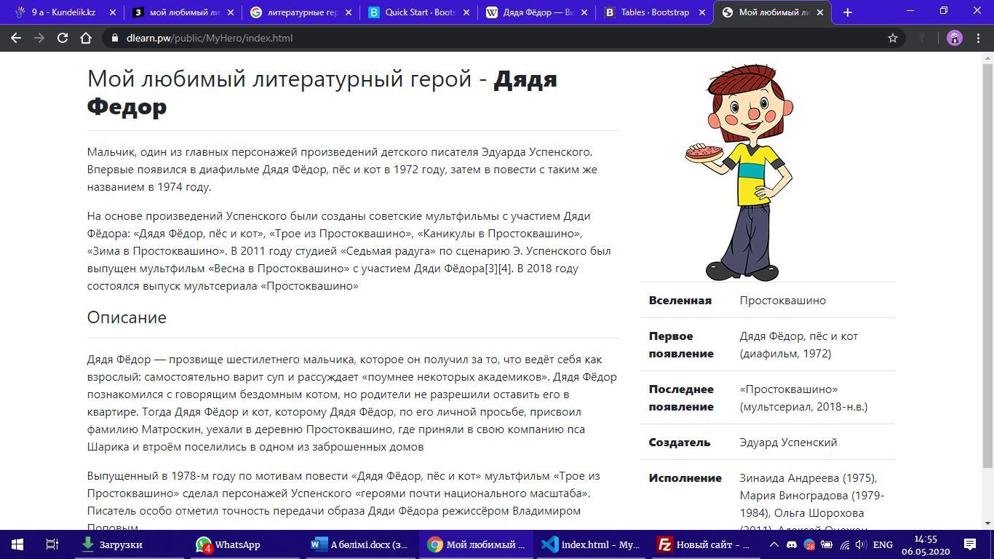
Task: Click the Исполнение row label
Action: pyautogui.click(x=685, y=477)
